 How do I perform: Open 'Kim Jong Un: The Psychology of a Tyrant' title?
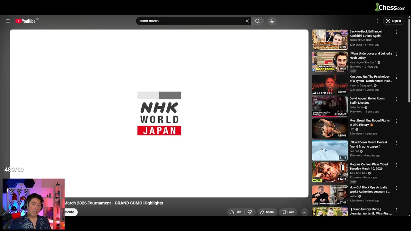tap(371, 79)
